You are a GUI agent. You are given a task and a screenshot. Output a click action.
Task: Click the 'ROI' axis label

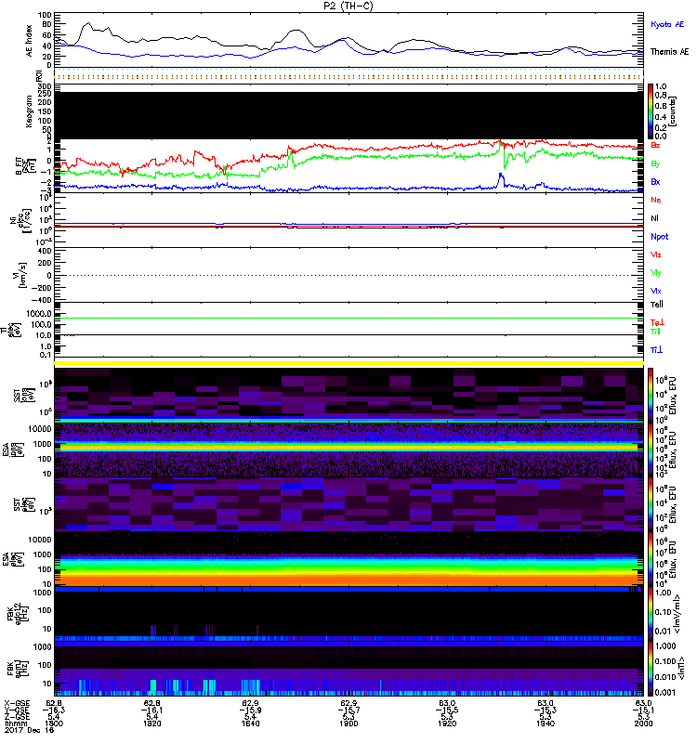coord(40,75)
